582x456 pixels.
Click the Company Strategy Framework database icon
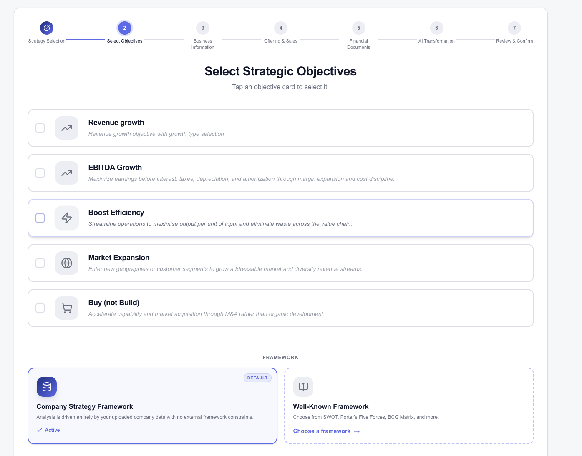(47, 387)
